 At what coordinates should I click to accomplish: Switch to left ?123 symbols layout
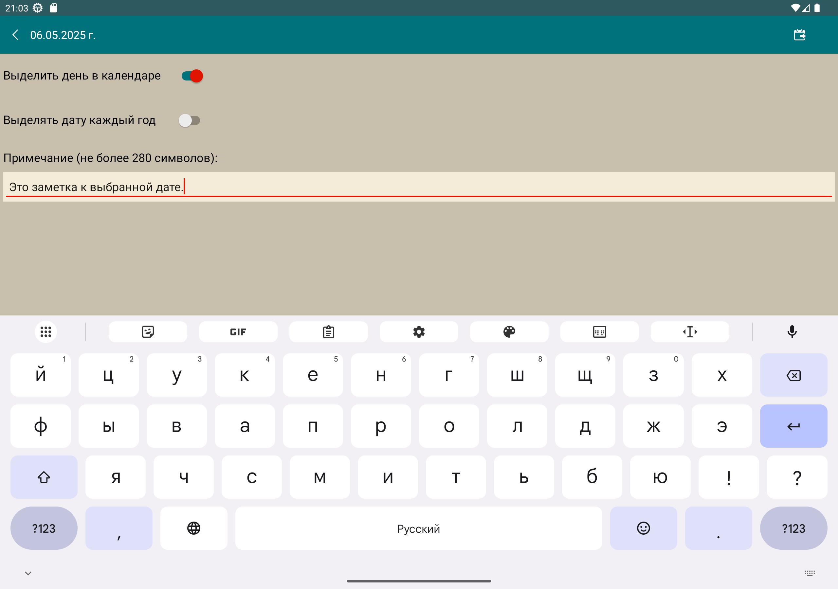point(44,528)
